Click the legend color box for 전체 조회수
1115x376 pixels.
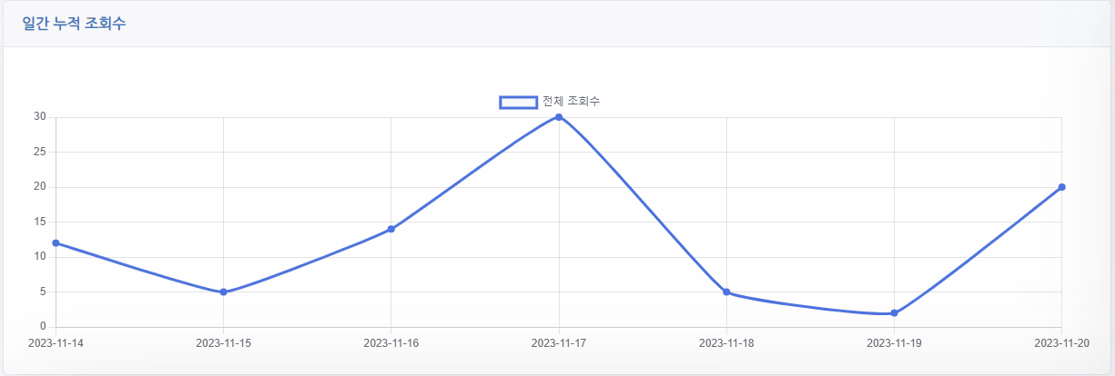point(518,102)
